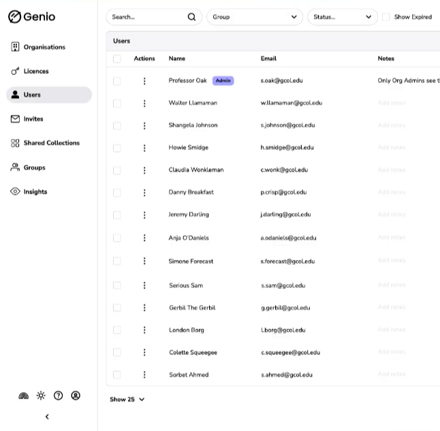The image size is (440, 431).
Task: Toggle the sun theme icon
Action: 41,396
